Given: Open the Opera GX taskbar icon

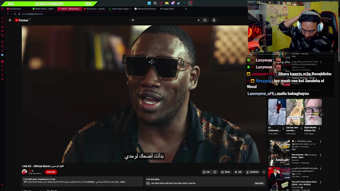Looking at the screenshot, I should (161, 3).
